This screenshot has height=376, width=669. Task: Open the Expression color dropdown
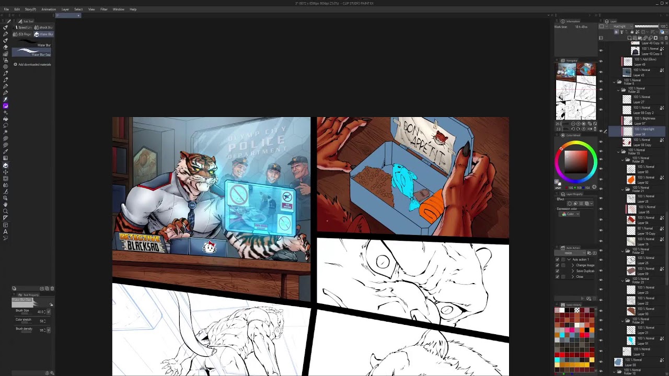pos(568,214)
